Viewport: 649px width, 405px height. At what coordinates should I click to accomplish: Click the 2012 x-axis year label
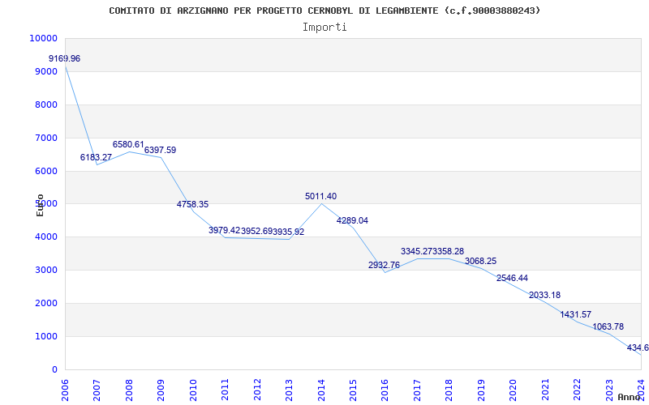pos(257,390)
